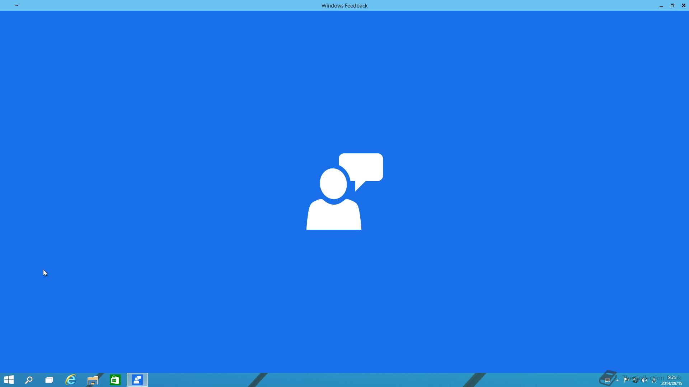This screenshot has width=689, height=387.
Task: Open the Start menu
Action: [9, 380]
